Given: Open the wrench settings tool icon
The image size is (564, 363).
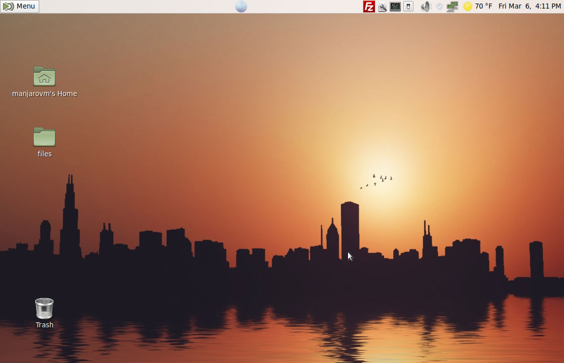Looking at the screenshot, I should point(382,7).
